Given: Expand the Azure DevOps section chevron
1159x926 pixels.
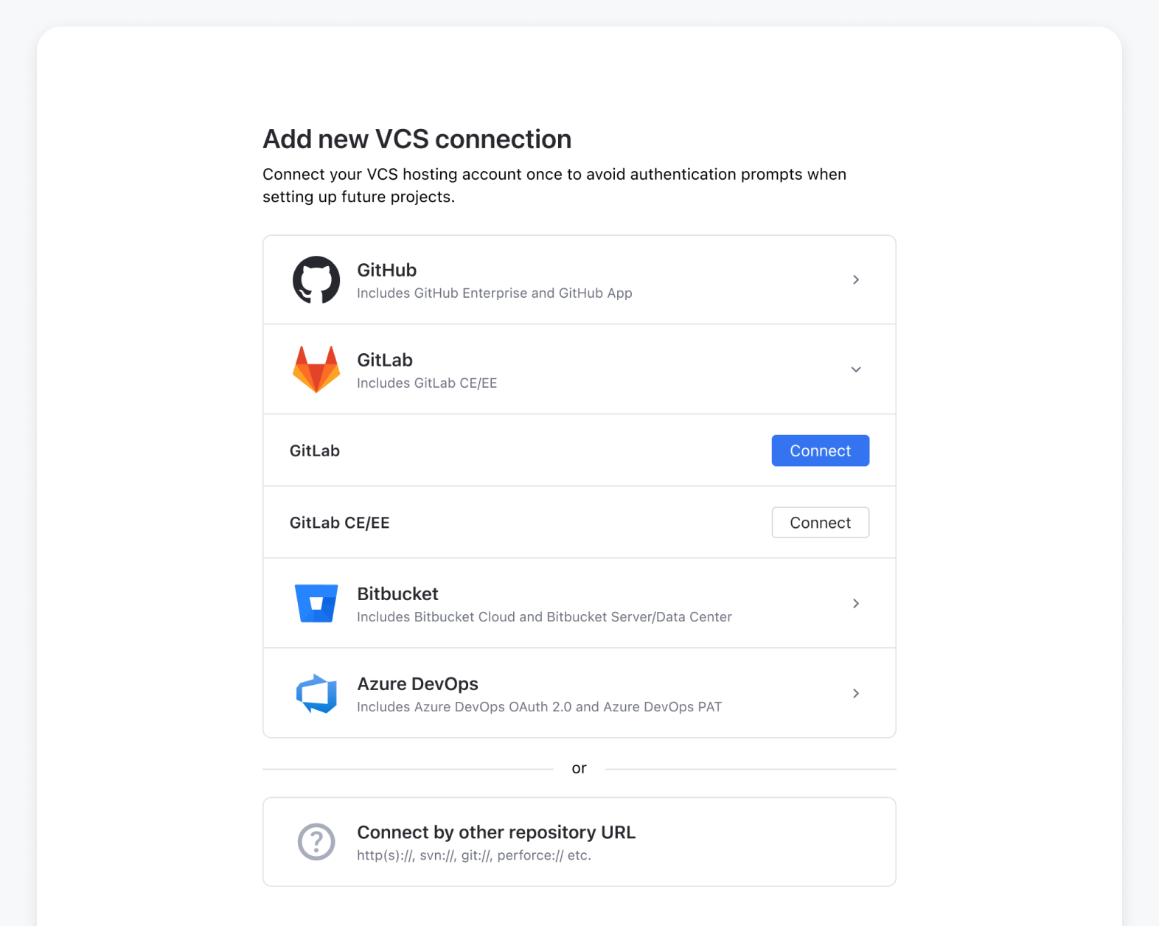Looking at the screenshot, I should 856,693.
